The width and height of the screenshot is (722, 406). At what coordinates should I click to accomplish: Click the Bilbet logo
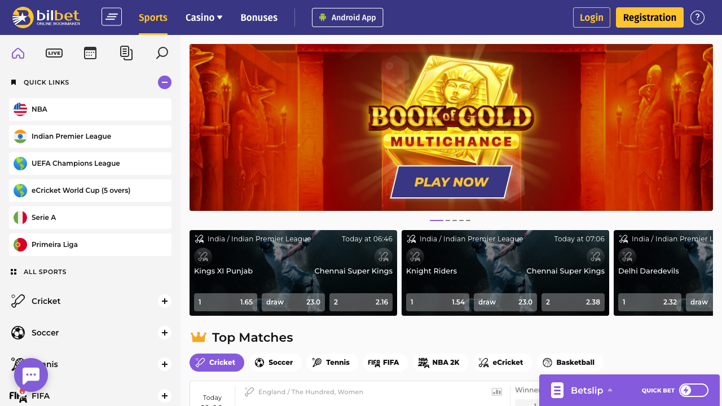pos(46,17)
